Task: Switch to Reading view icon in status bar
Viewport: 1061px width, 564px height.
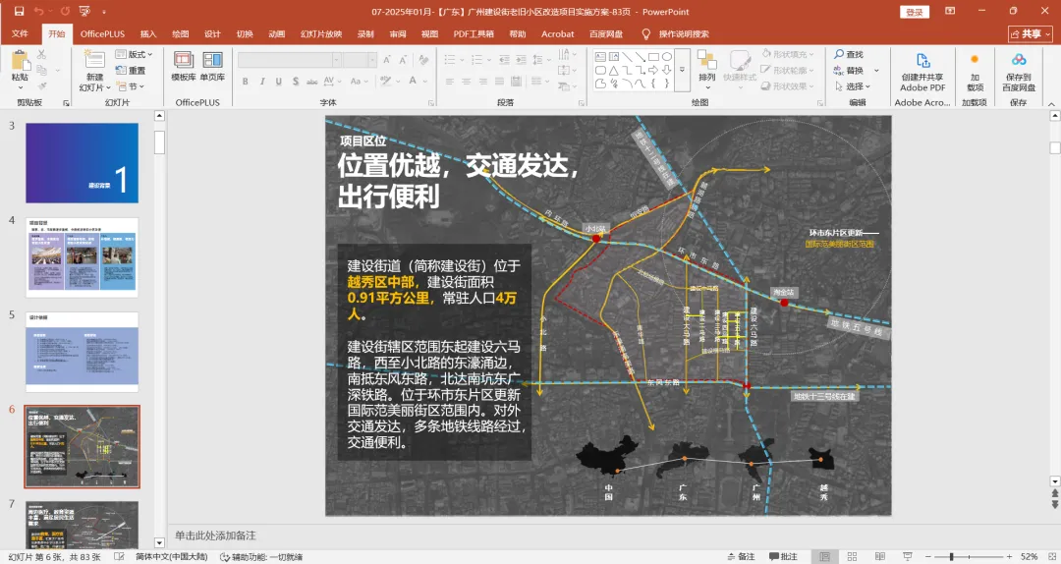Action: coord(879,556)
